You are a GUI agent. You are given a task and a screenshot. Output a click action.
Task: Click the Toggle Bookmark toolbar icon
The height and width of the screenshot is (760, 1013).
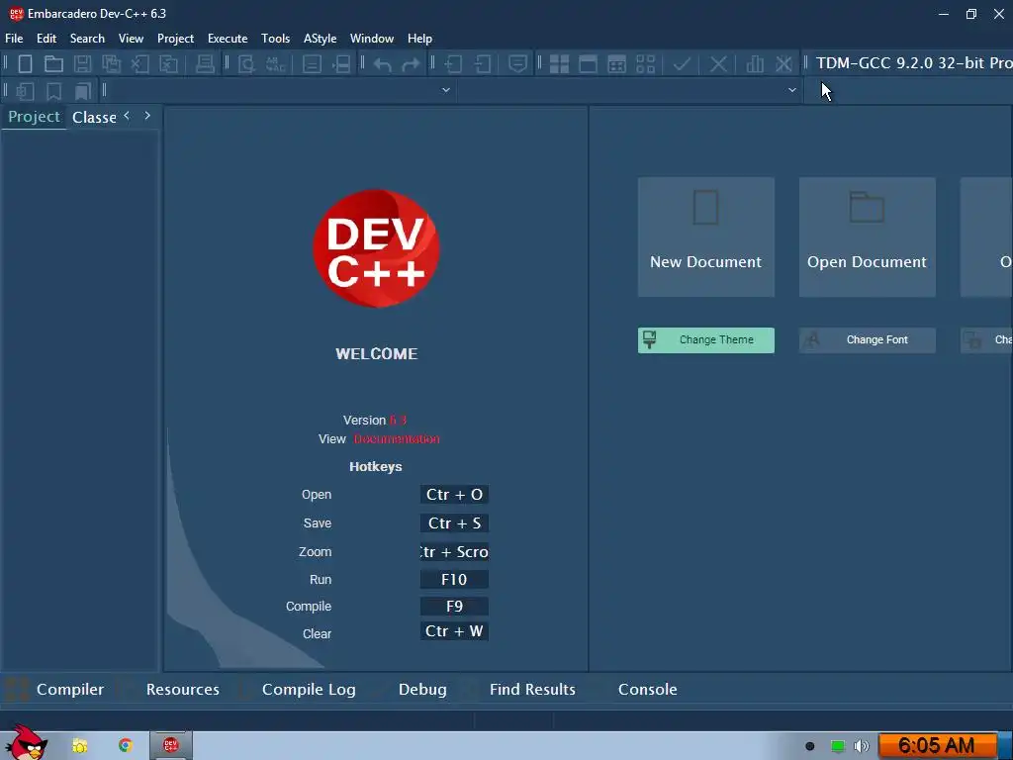pos(53,91)
